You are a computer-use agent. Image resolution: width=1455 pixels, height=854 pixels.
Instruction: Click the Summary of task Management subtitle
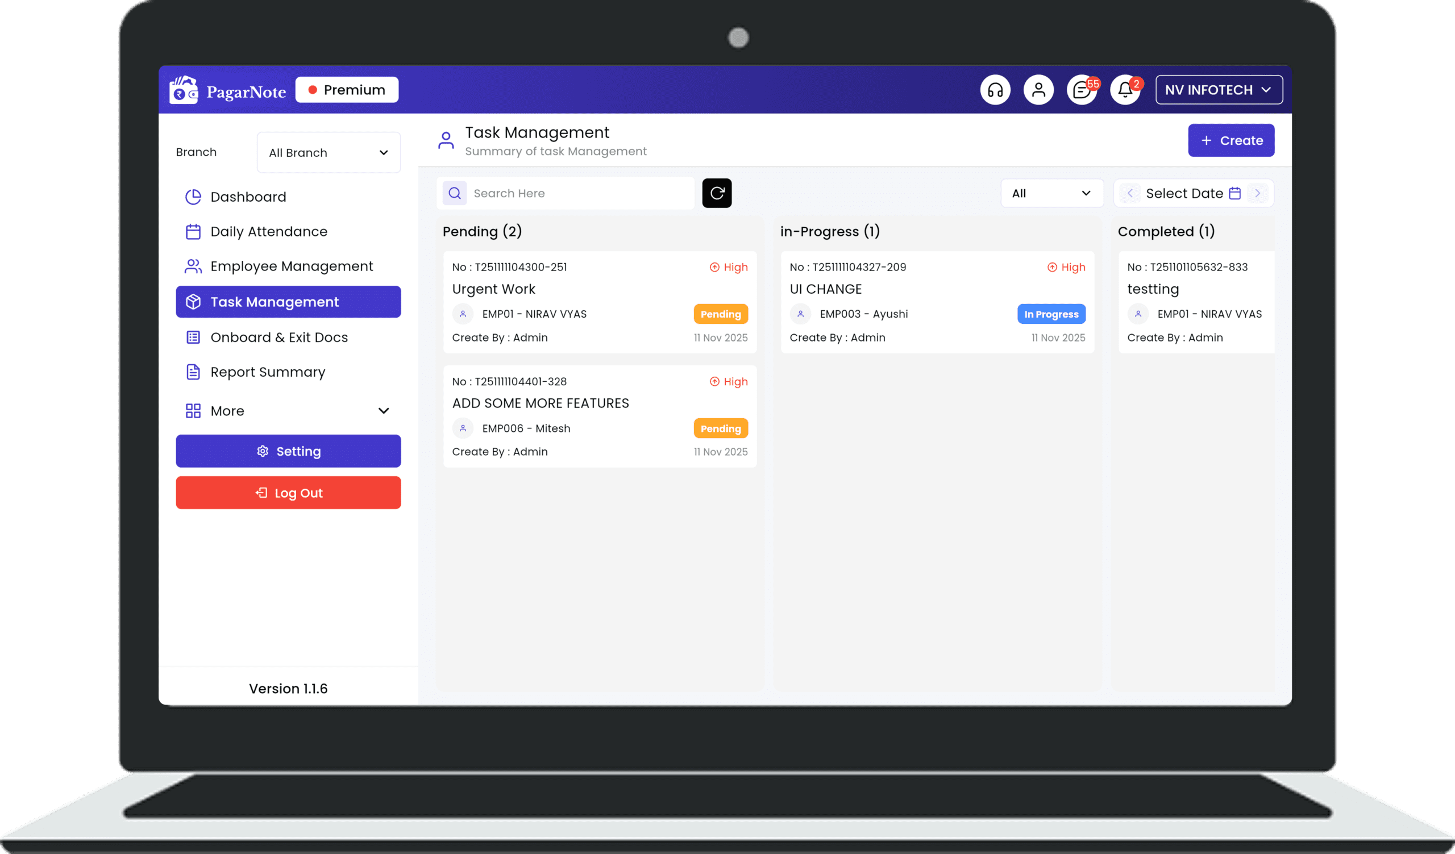pyautogui.click(x=556, y=151)
